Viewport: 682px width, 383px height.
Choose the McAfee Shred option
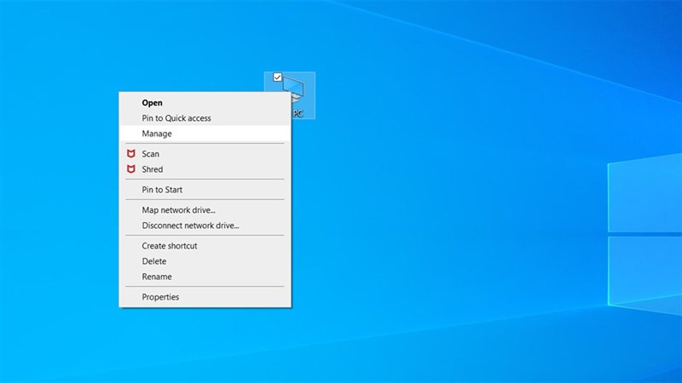(205, 169)
